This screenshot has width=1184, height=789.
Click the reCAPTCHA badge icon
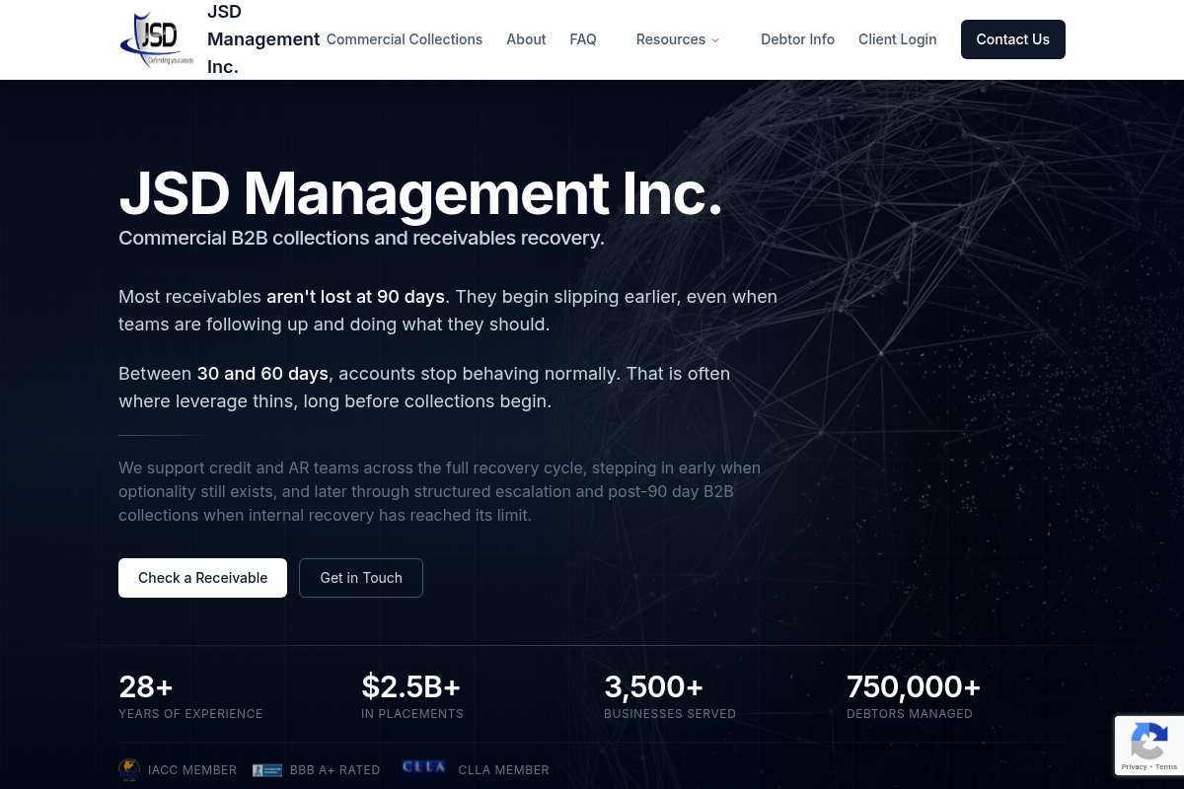(1149, 740)
